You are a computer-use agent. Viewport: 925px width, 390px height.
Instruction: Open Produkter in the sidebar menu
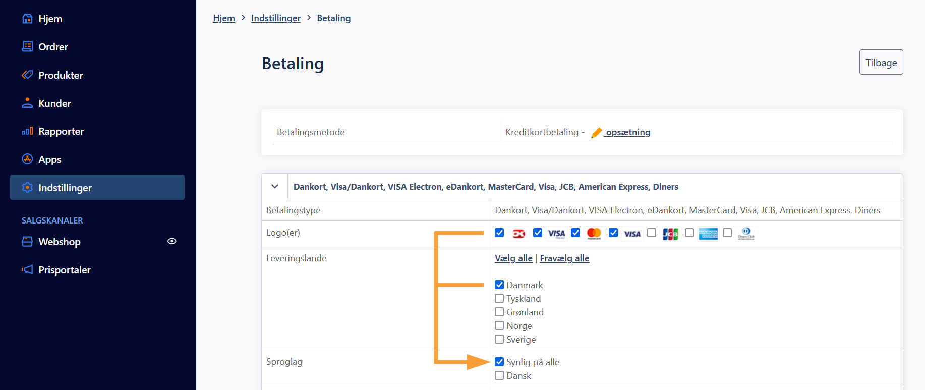pos(97,75)
